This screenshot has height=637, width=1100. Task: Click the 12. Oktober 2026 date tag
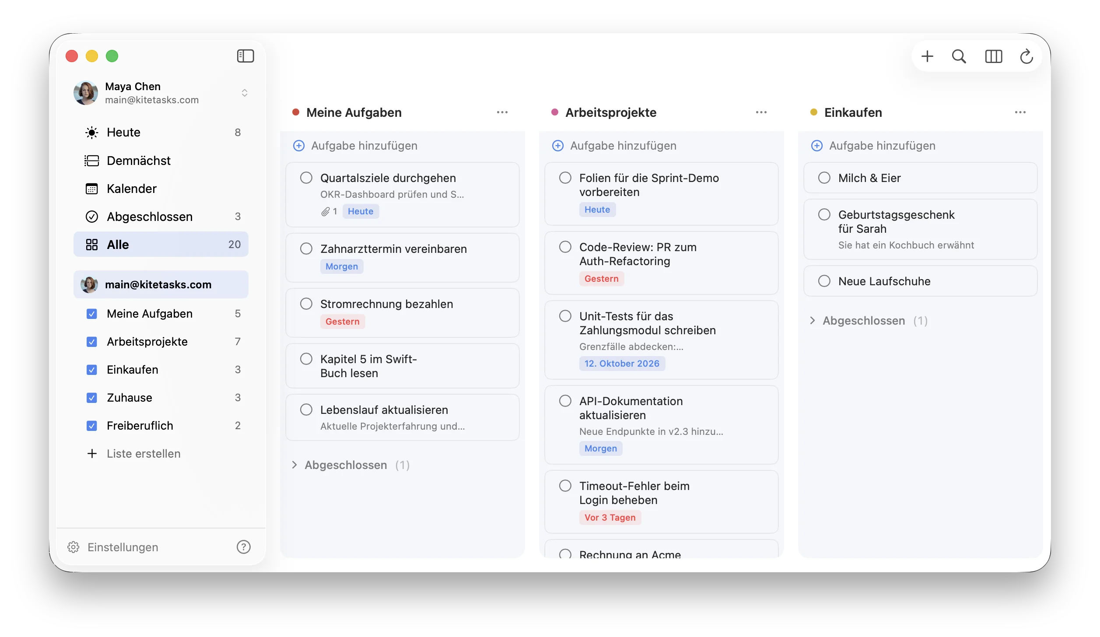[622, 364]
